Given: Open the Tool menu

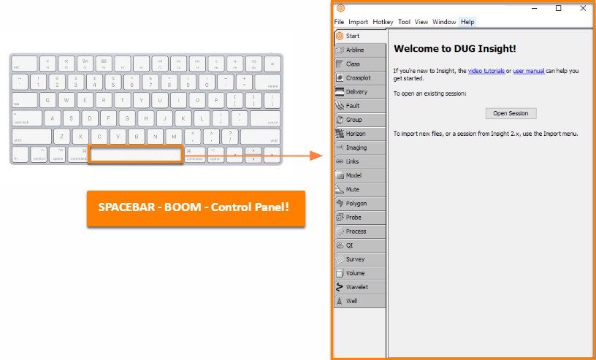Looking at the screenshot, I should click(404, 22).
